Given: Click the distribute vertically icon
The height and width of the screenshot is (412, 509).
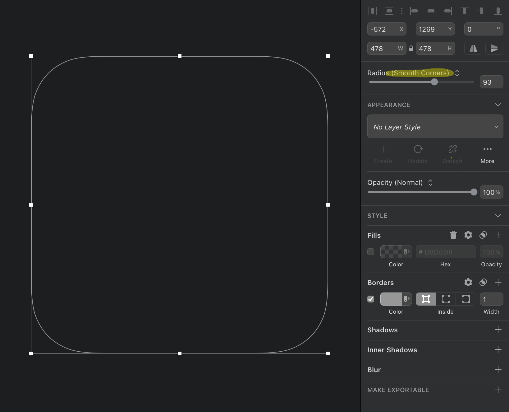Looking at the screenshot, I should [389, 11].
